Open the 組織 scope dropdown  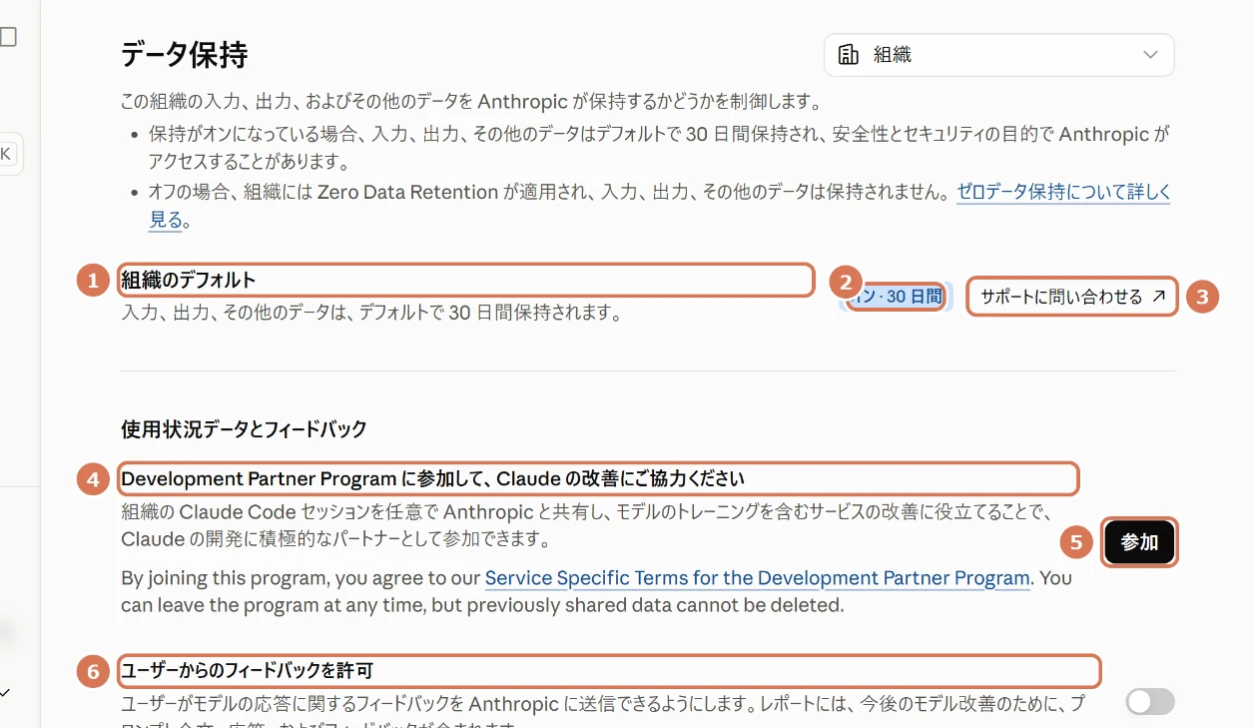click(x=998, y=55)
